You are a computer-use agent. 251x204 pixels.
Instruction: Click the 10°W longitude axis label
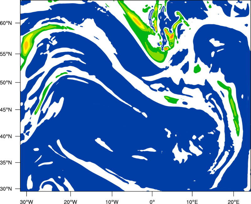pos(112,202)
